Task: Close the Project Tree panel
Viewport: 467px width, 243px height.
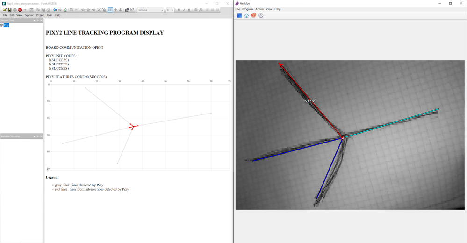Action: (x=41, y=21)
